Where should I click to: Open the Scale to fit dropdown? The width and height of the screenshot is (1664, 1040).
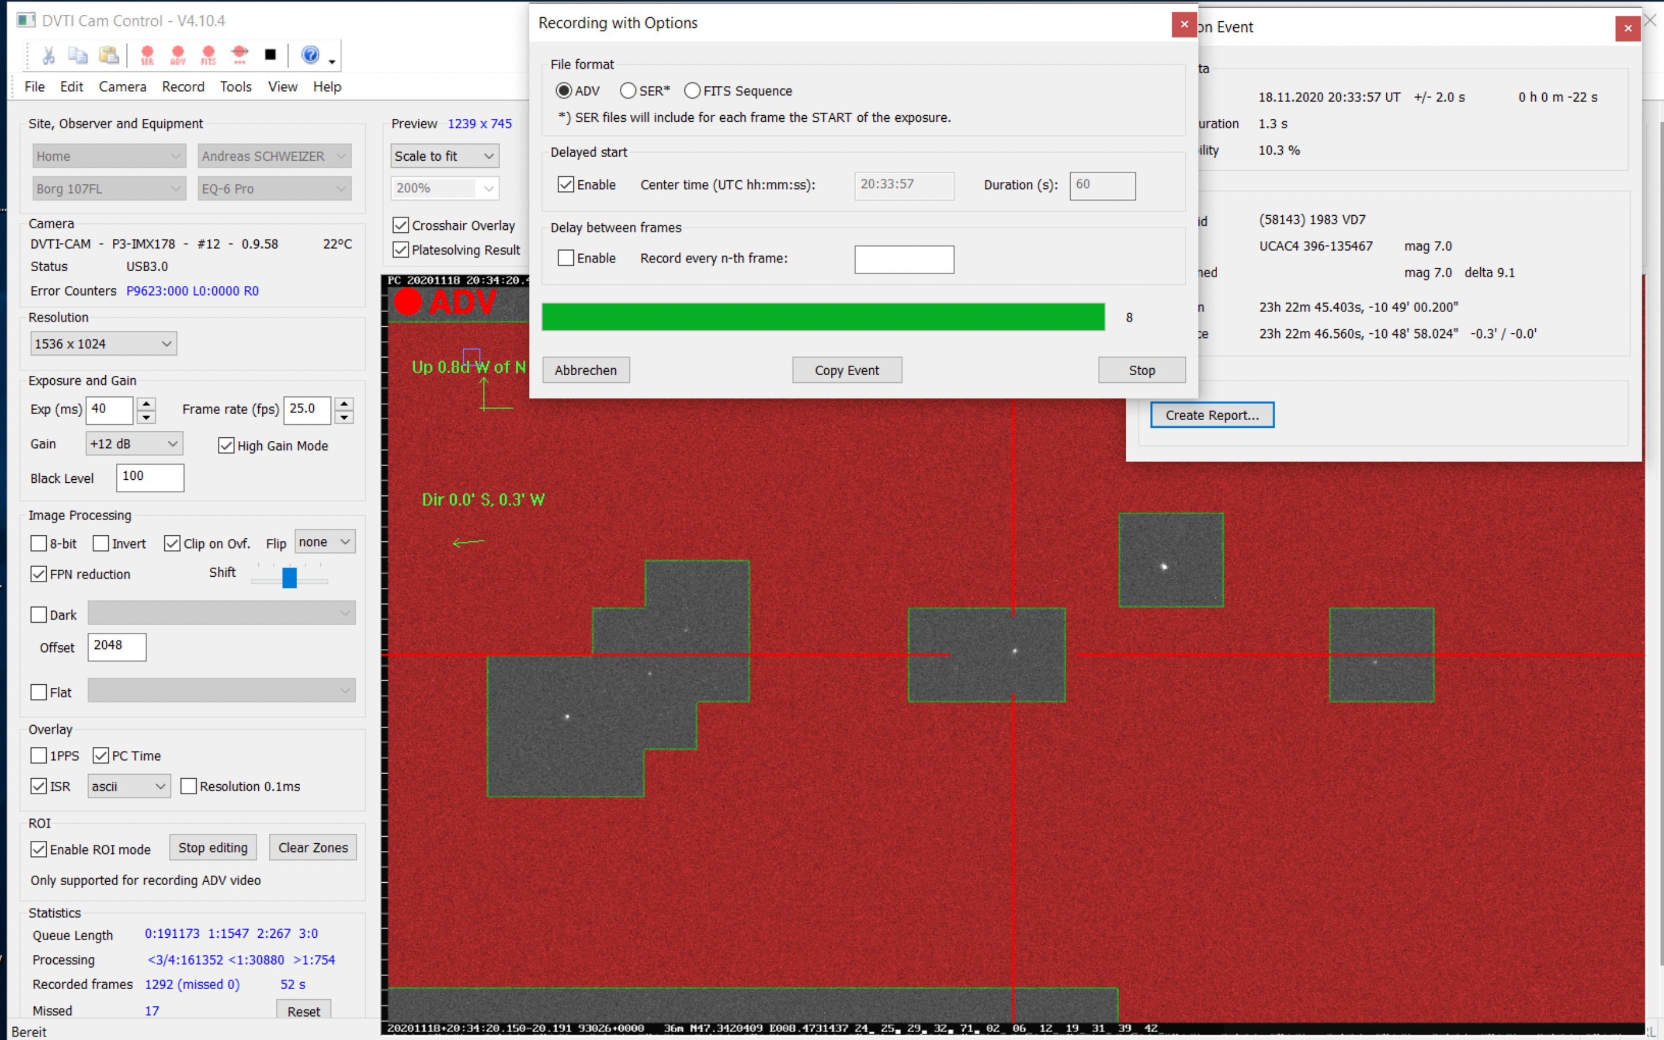click(x=444, y=156)
